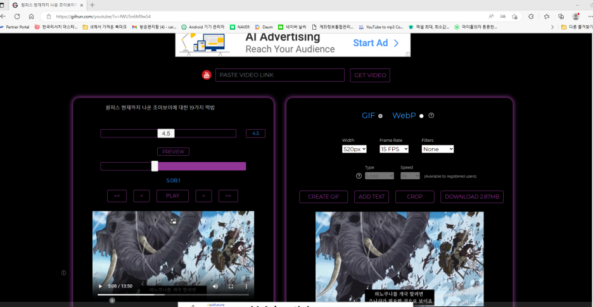The width and height of the screenshot is (593, 307).
Task: Click the red YouTube icon beside the link field
Action: pyautogui.click(x=206, y=75)
